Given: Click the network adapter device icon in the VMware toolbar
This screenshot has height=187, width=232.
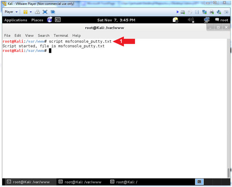Looking at the screenshot, I should point(204,12).
